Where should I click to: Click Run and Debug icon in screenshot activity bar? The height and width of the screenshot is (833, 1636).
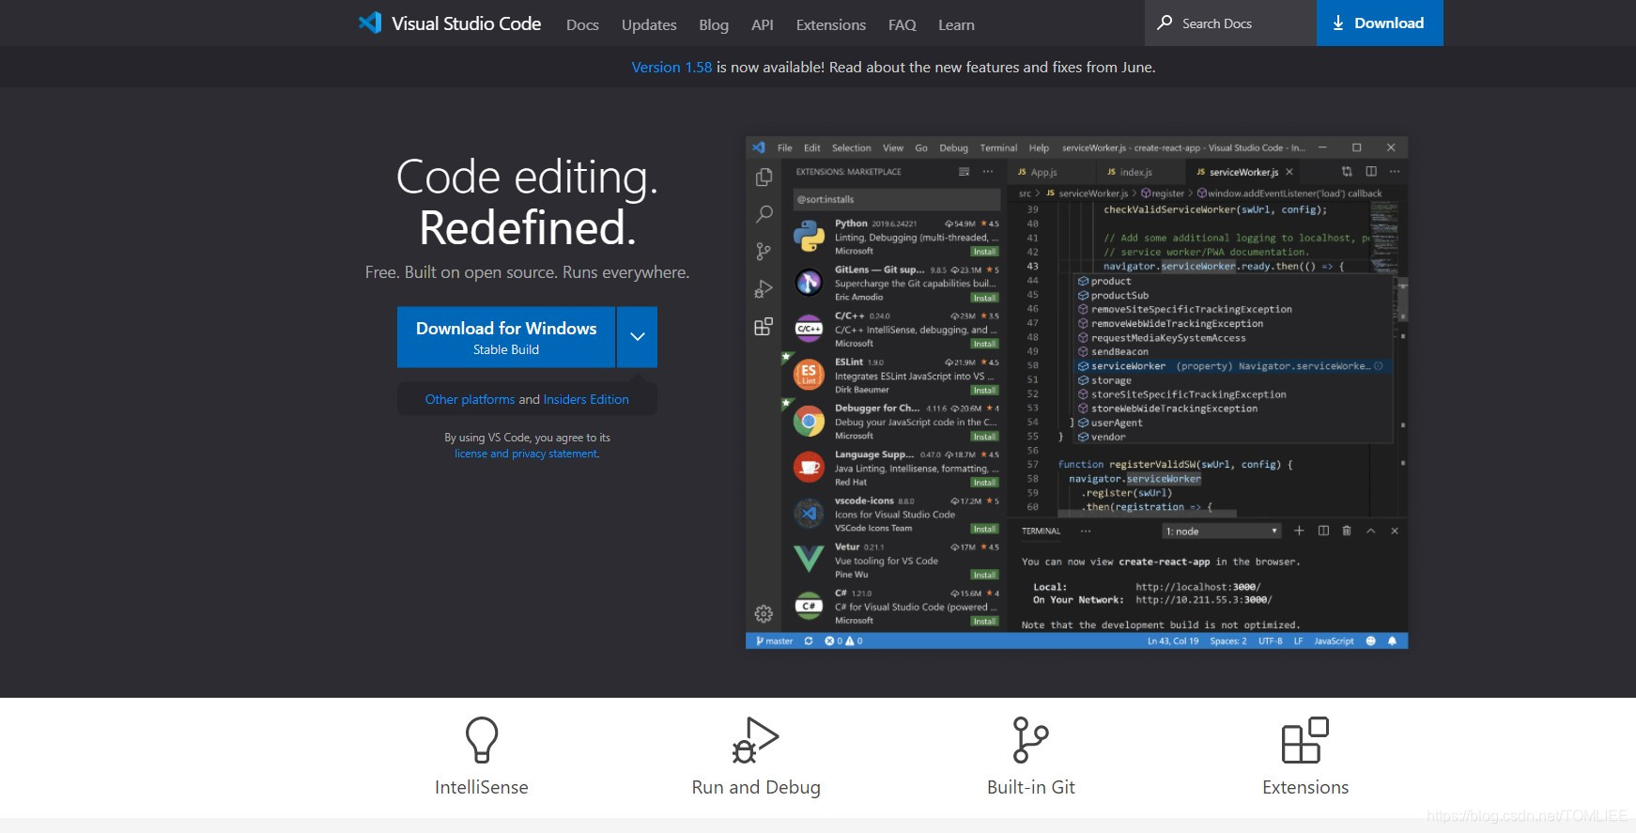(x=764, y=289)
